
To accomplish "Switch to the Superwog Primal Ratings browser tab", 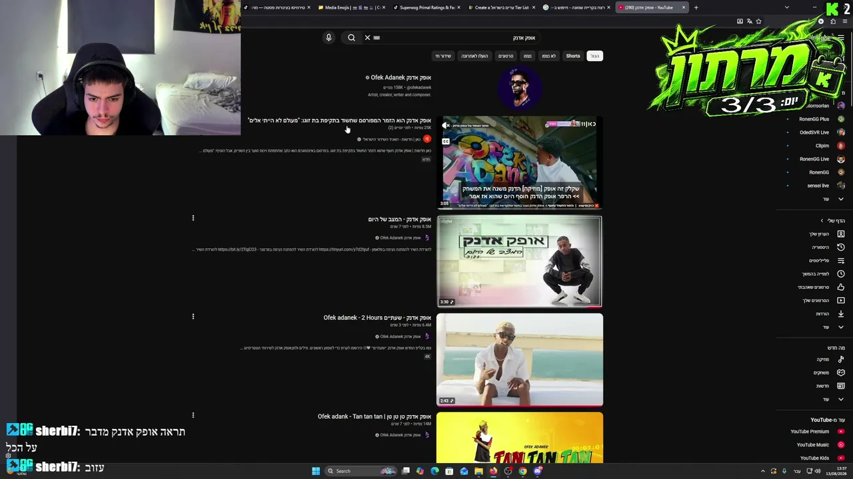I will tap(427, 8).
